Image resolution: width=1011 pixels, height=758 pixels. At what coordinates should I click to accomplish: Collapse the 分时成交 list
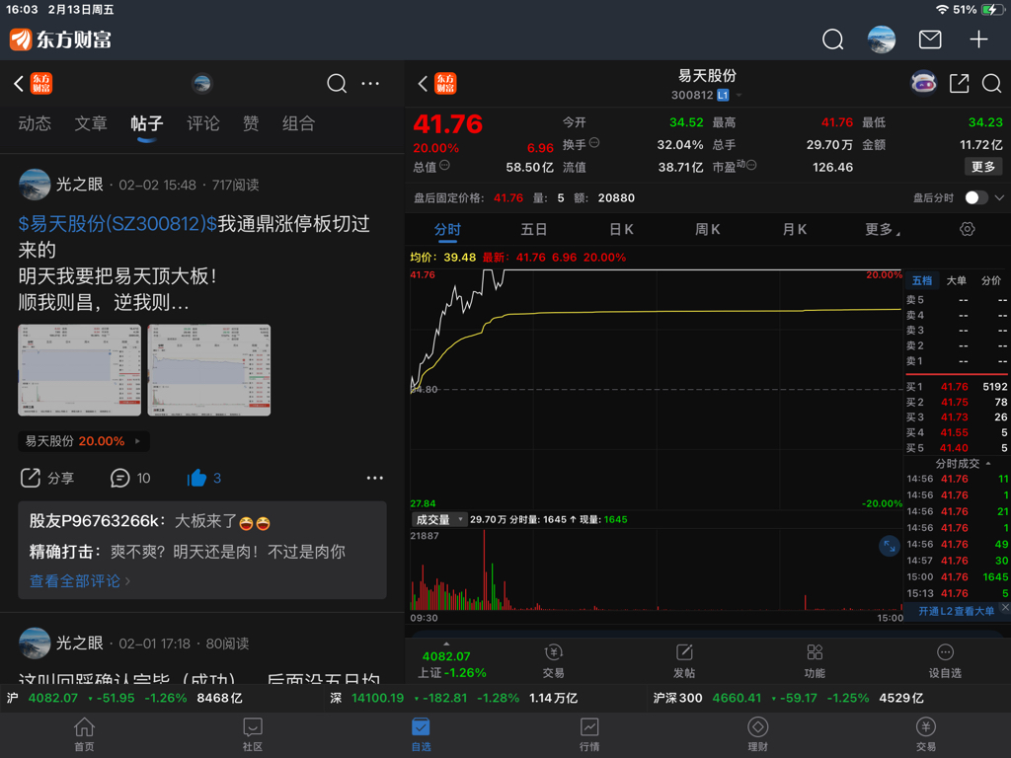click(988, 464)
